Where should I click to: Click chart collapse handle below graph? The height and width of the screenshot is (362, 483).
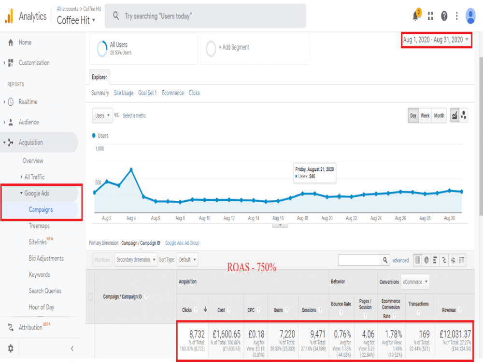pos(280,225)
